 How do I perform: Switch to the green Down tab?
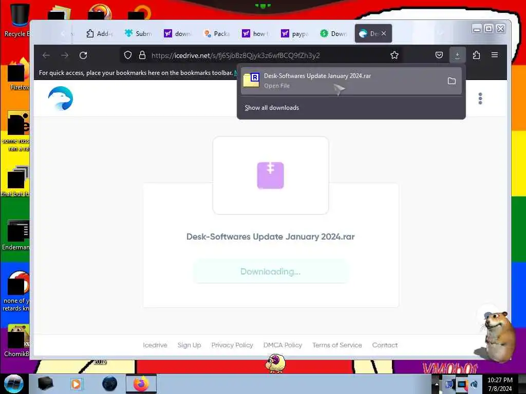pos(333,33)
